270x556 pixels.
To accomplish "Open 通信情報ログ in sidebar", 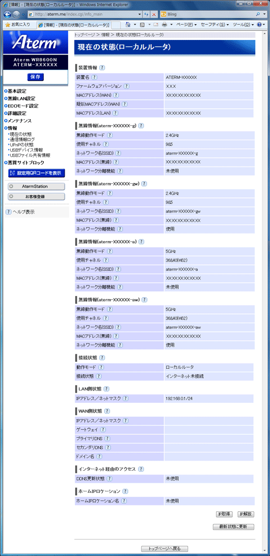I will coord(22,140).
